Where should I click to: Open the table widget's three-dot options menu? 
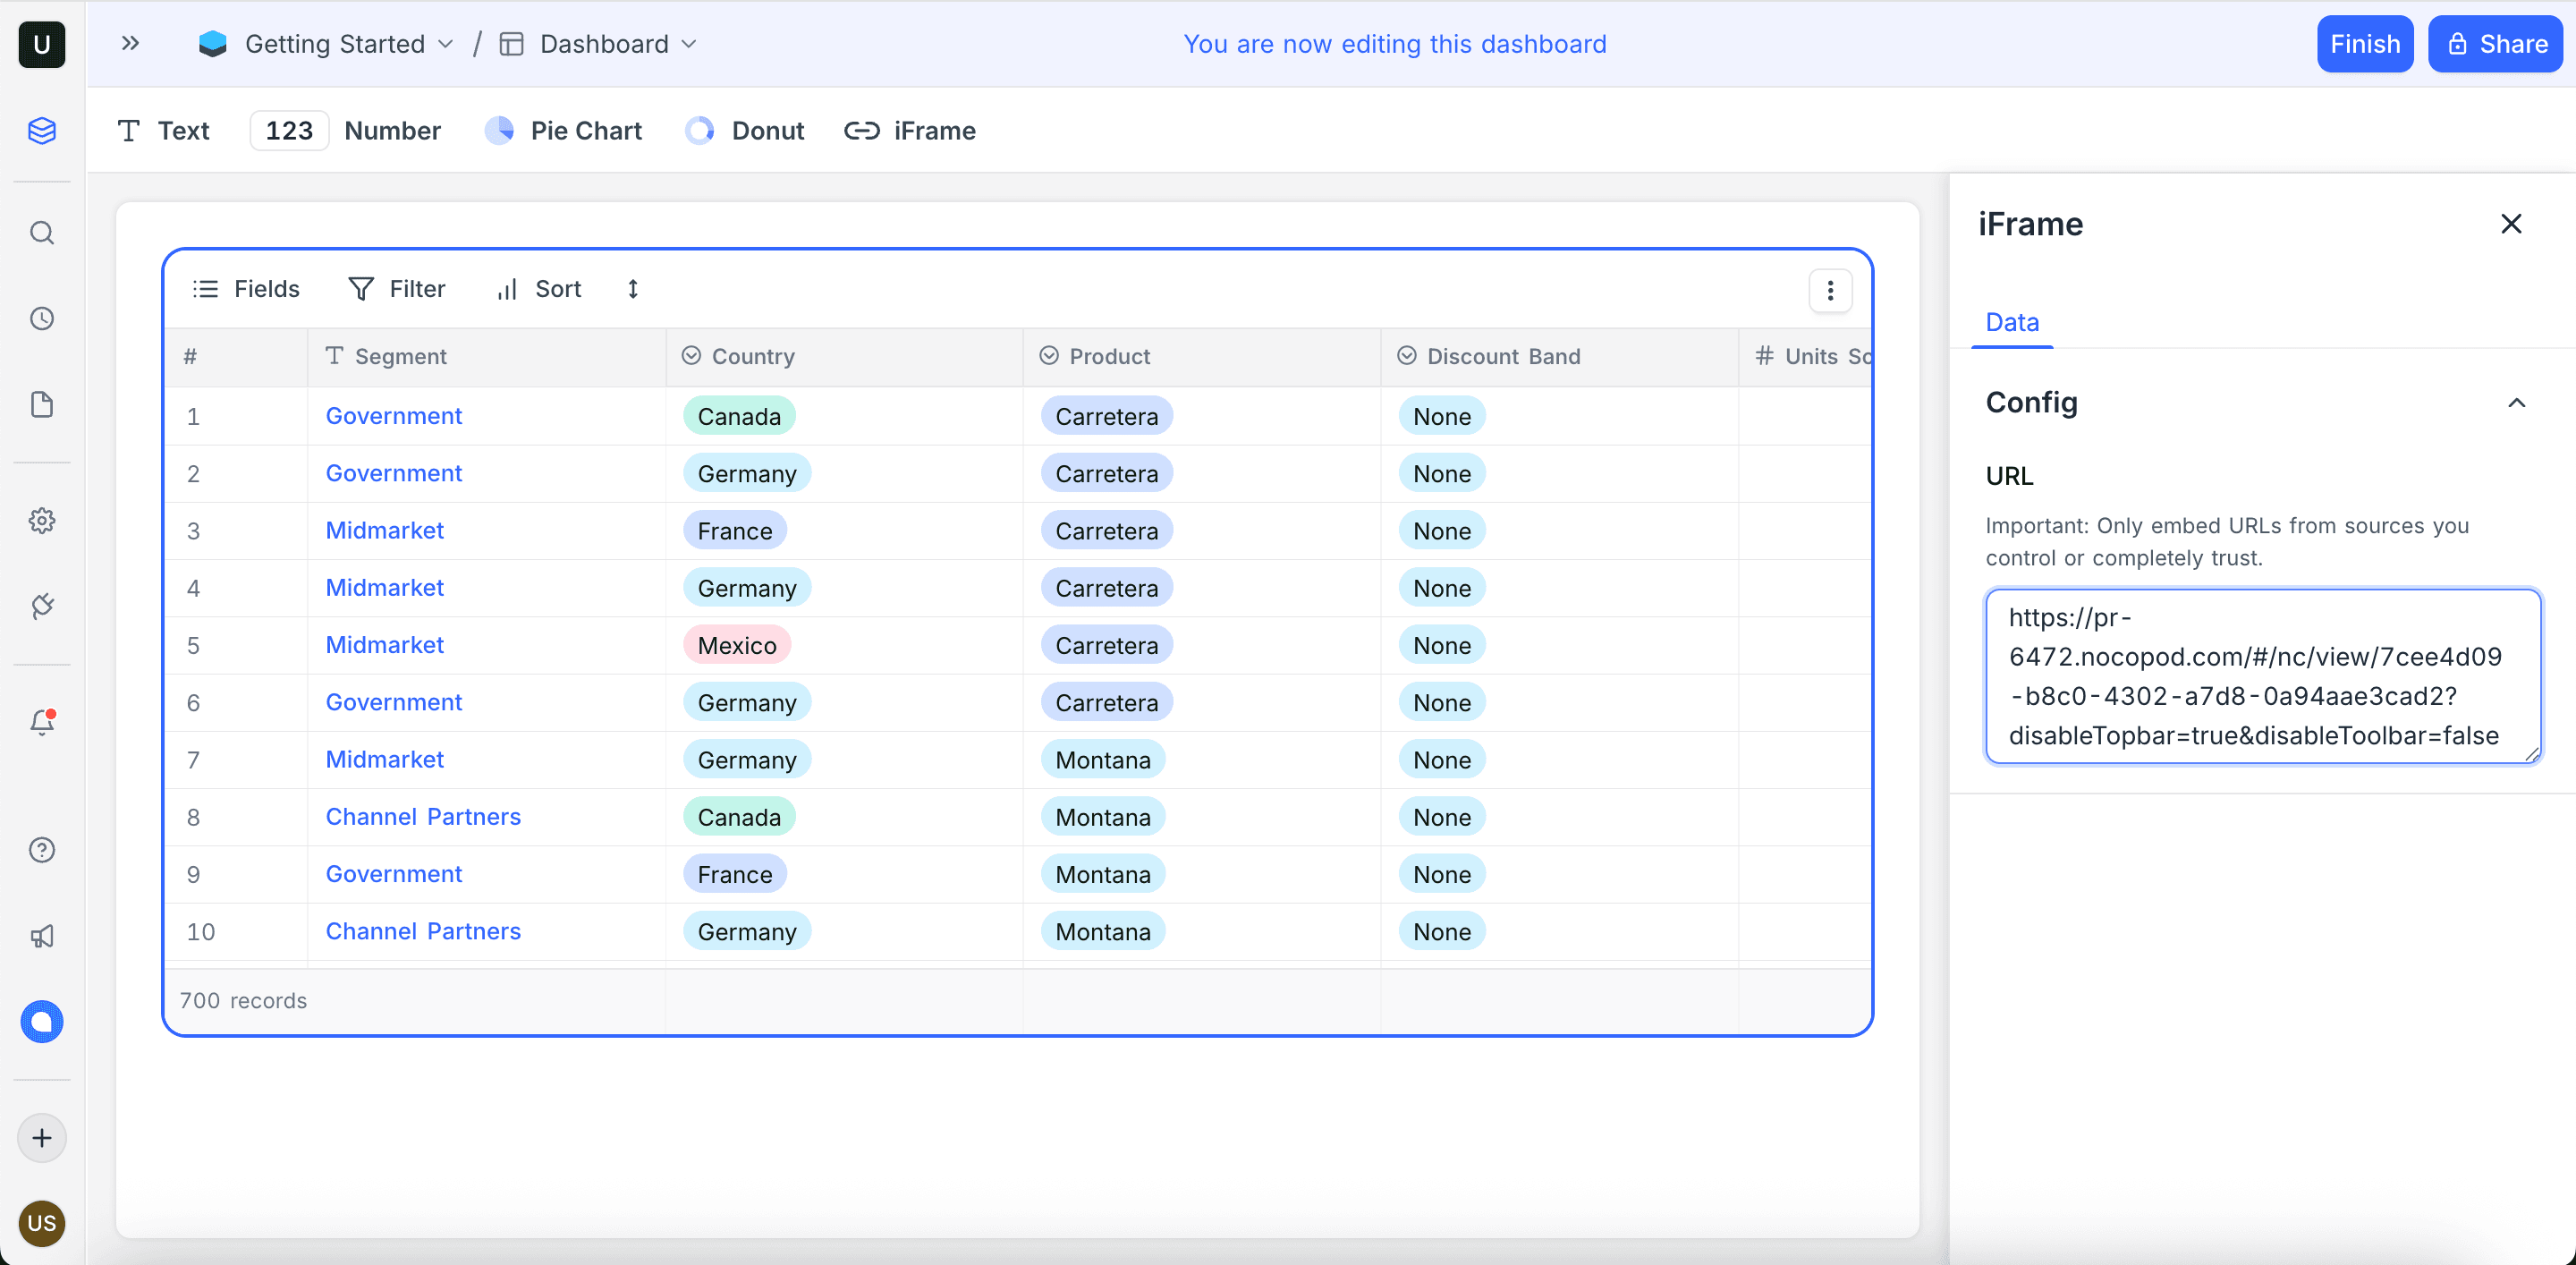click(x=1831, y=290)
